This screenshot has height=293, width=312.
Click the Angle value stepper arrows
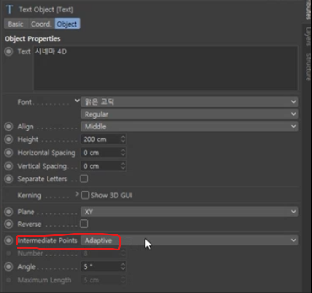pos(123,266)
